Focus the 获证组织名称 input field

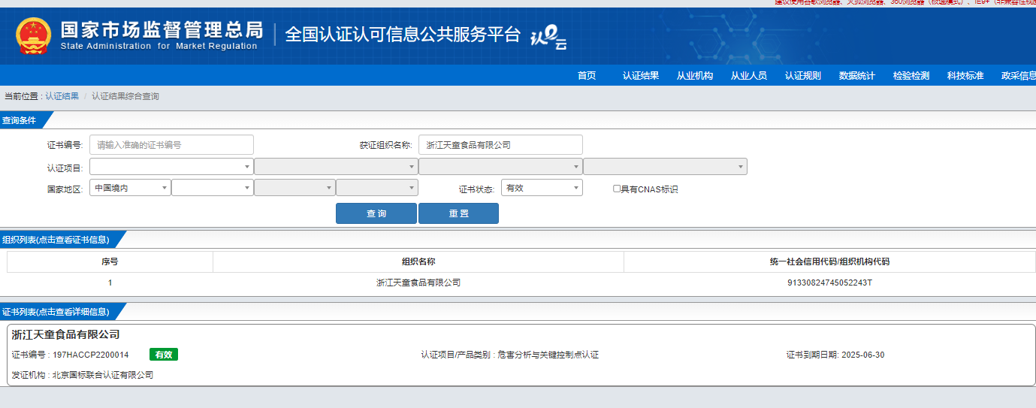pos(500,145)
